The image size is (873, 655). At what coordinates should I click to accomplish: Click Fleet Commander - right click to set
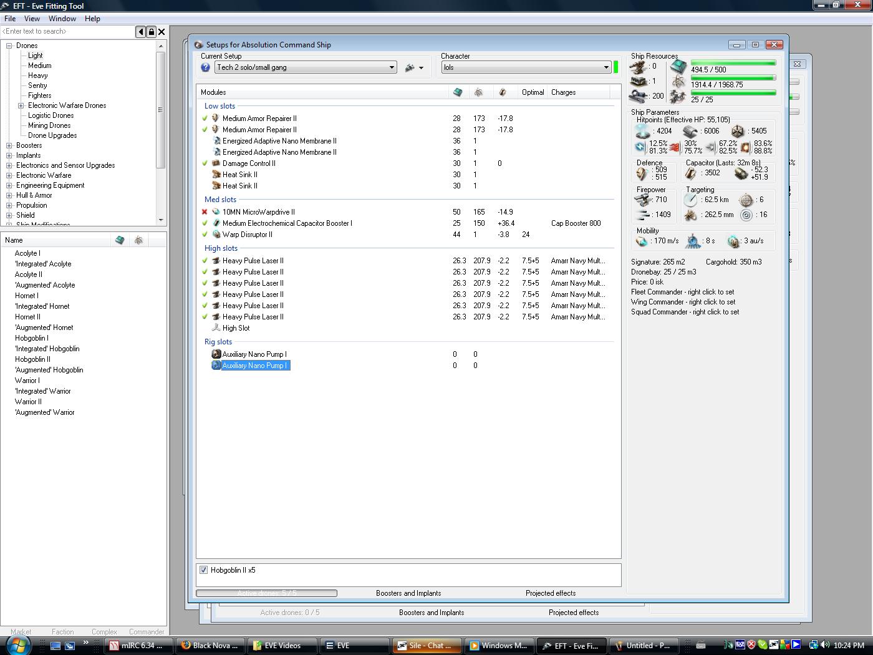(682, 292)
